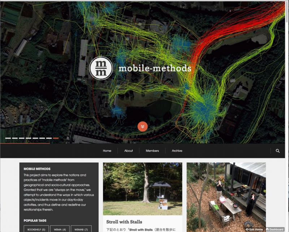Click the BOOKSHELF (5) tag

point(36,229)
